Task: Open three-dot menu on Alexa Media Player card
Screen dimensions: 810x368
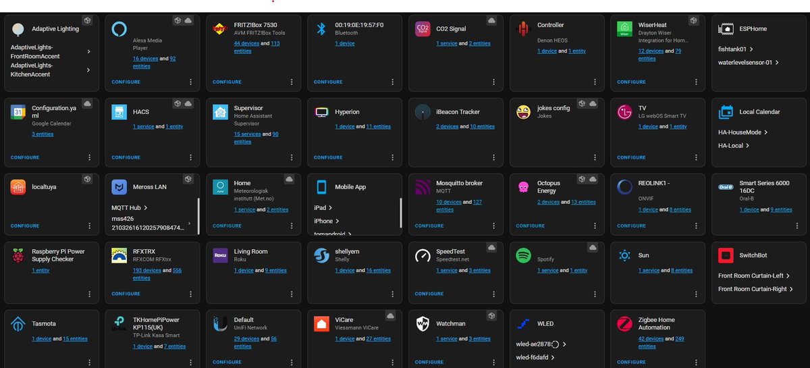Action: coord(190,82)
